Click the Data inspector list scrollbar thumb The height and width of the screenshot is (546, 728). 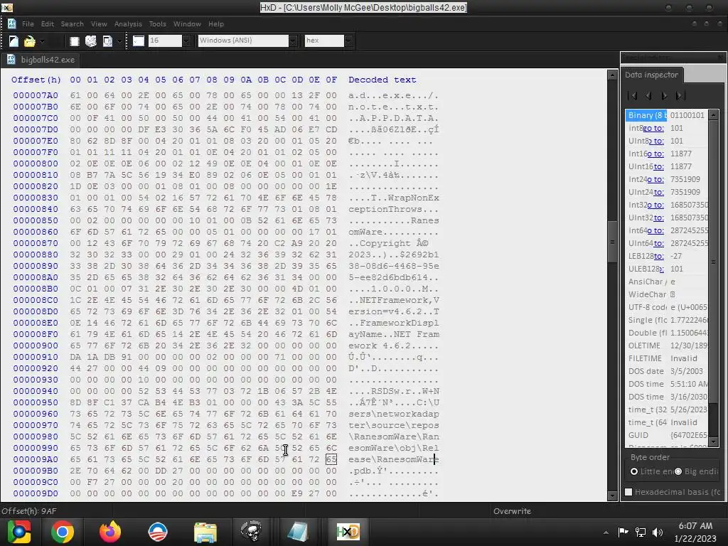[x=714, y=262]
